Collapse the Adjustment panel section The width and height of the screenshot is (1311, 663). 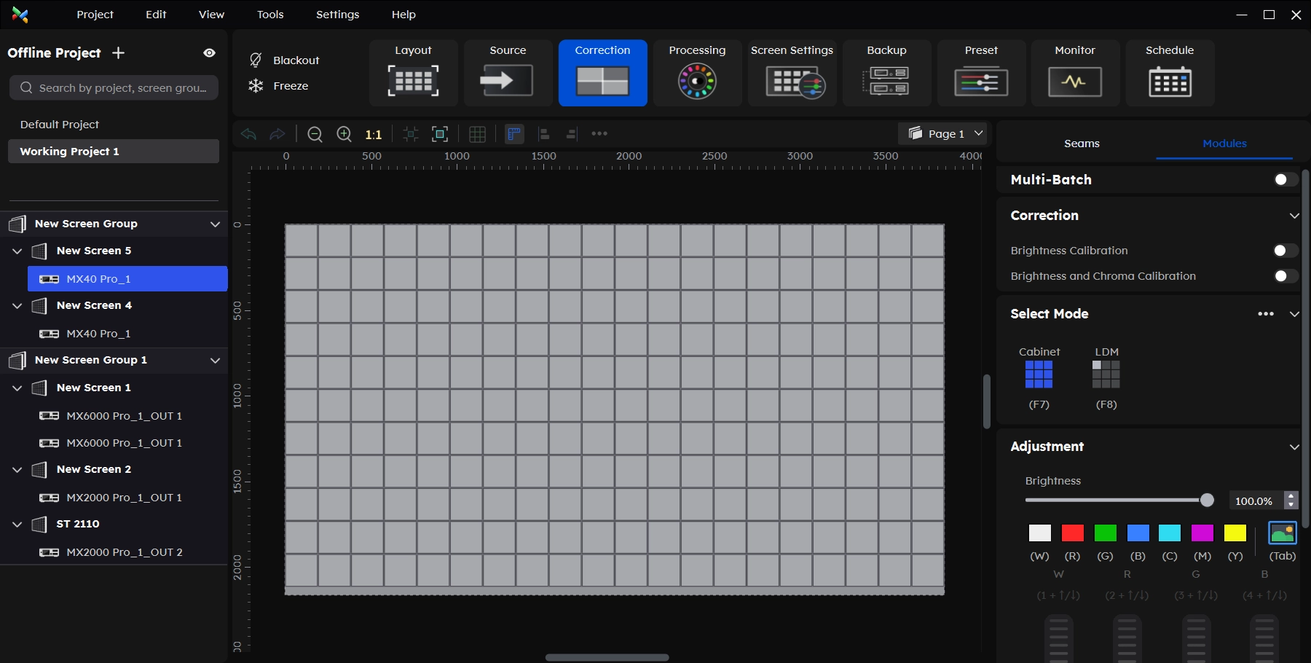click(x=1294, y=447)
